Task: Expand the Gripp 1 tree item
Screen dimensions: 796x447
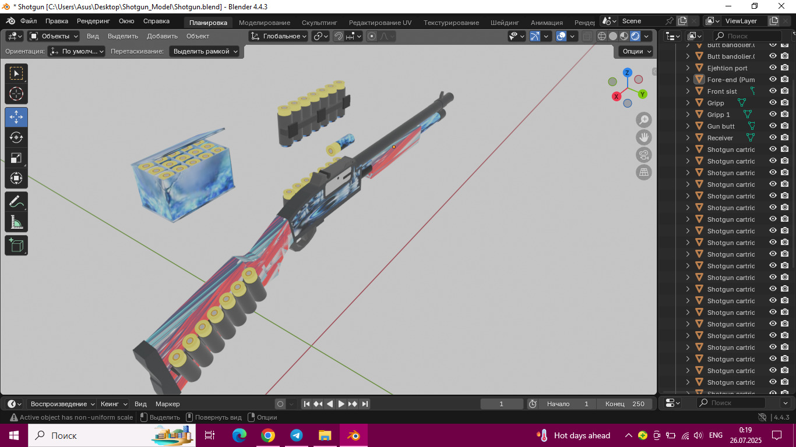Action: click(x=688, y=115)
